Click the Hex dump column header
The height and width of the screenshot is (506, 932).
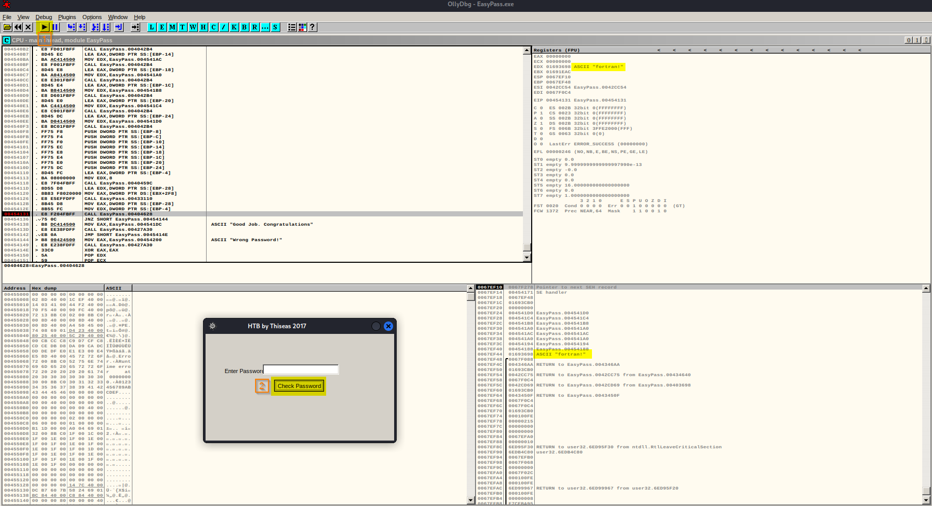click(x=67, y=288)
